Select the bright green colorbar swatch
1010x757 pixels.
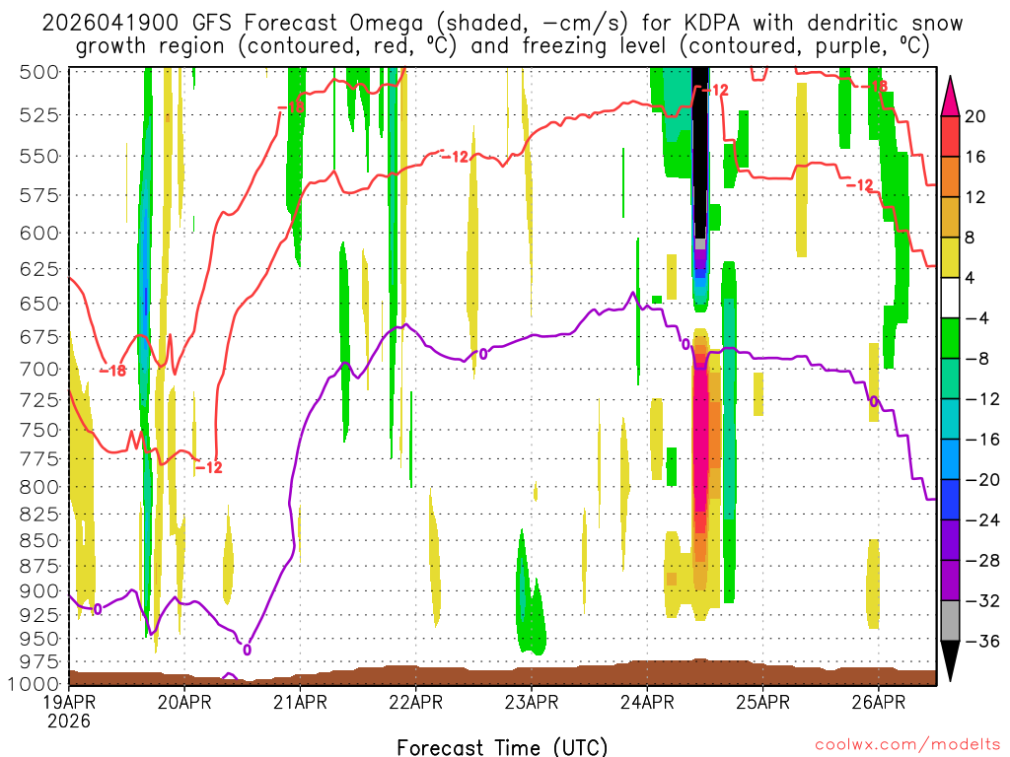(950, 338)
